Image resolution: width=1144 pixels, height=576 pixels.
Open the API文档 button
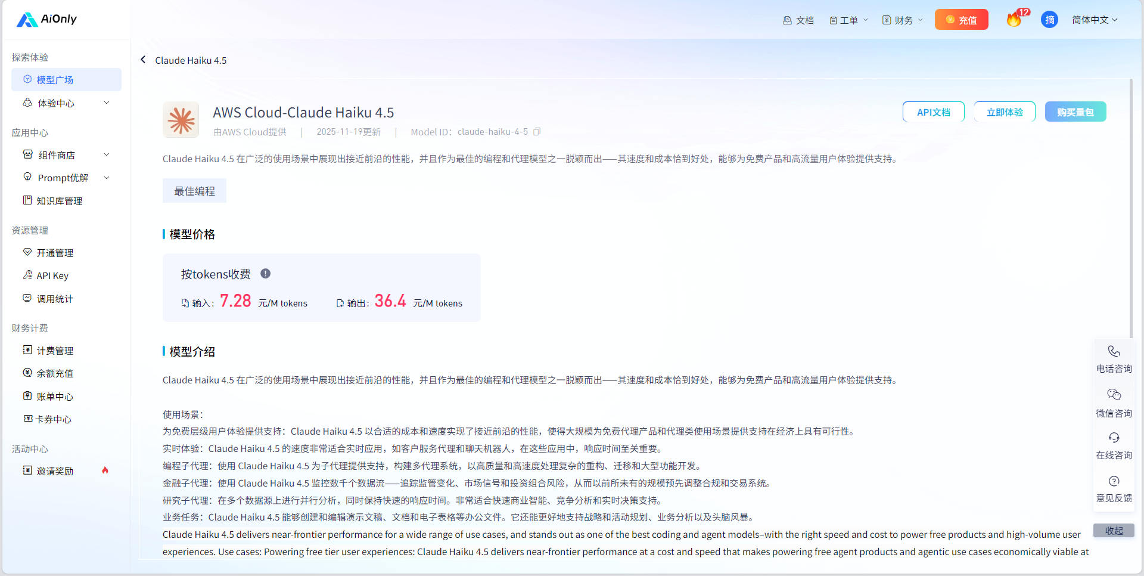click(x=933, y=112)
